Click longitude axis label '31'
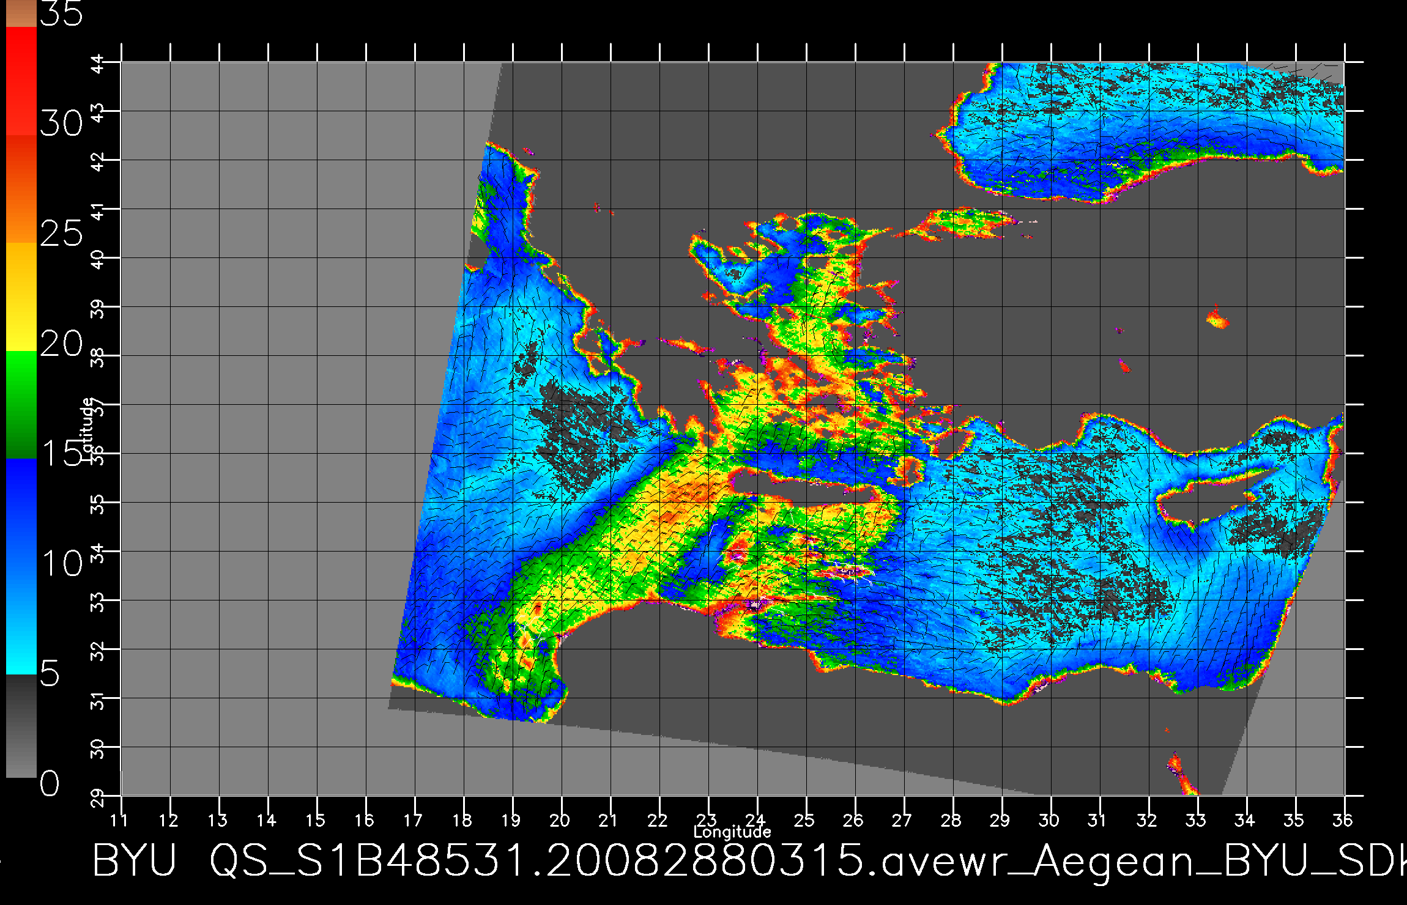Screen dimensions: 1407x905 [1098, 820]
